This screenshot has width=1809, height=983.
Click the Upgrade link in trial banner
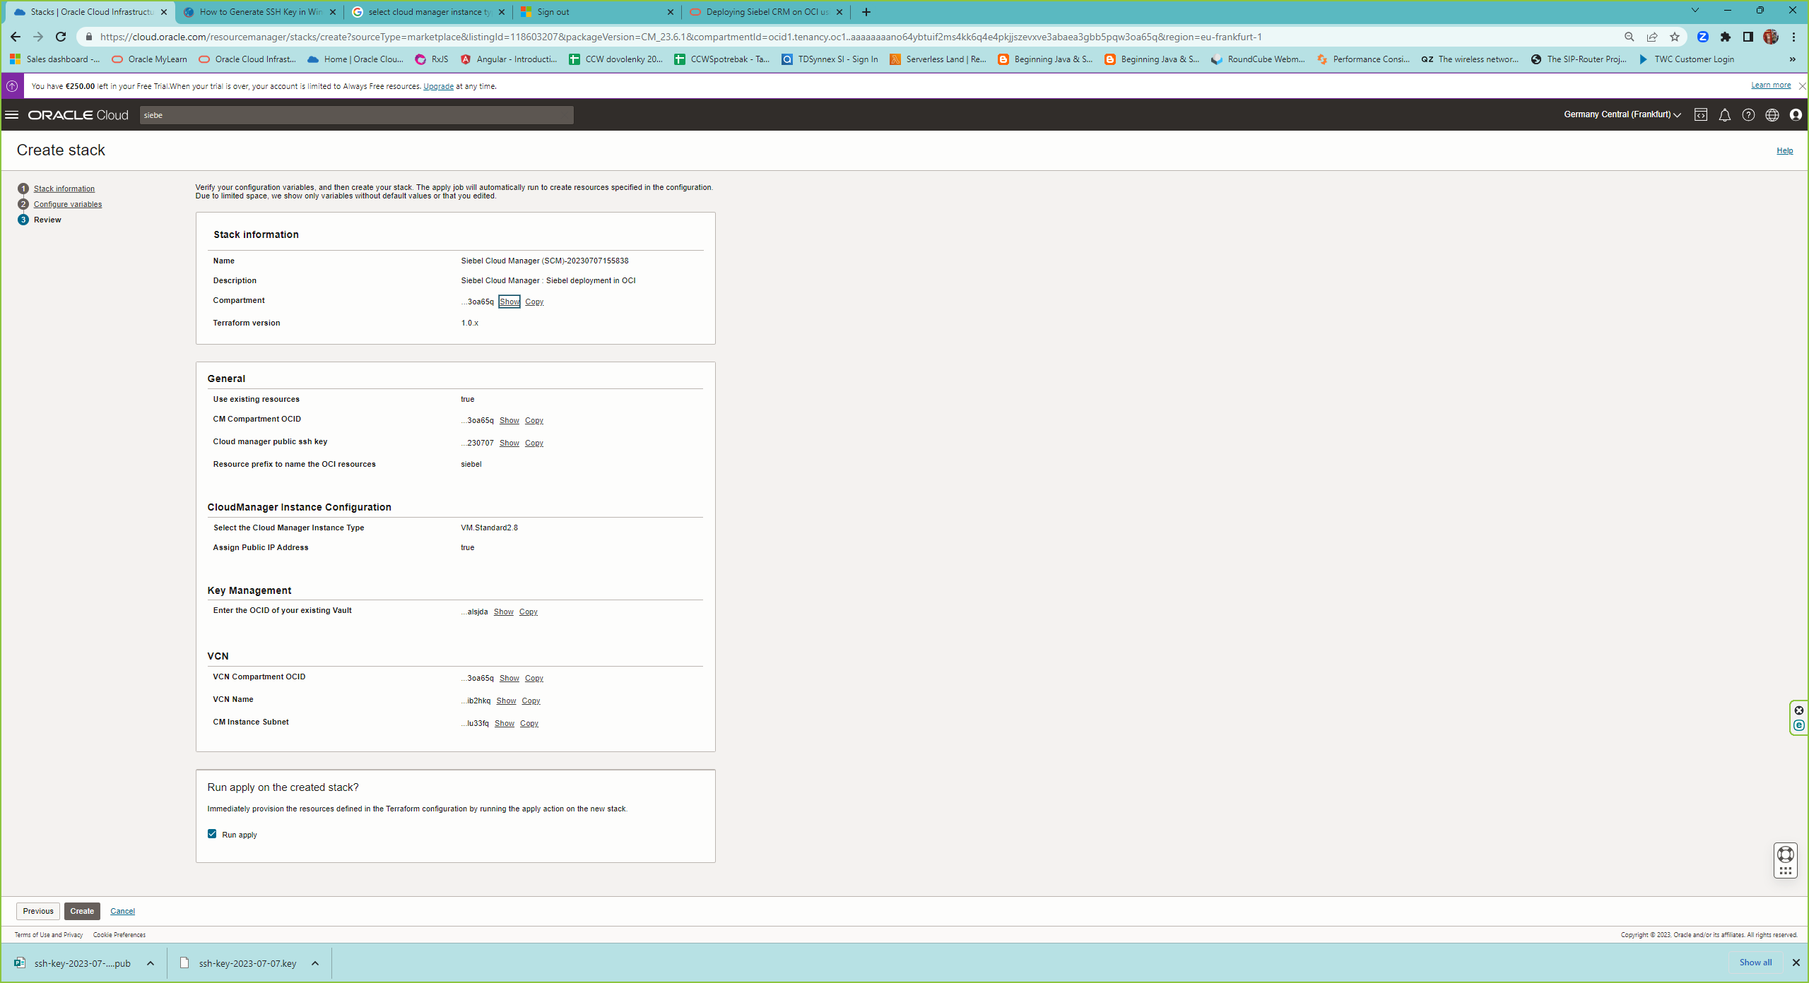tap(438, 86)
